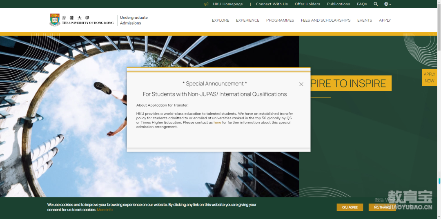
Task: Click The University of Hong Kong text
Action: coord(88,23)
